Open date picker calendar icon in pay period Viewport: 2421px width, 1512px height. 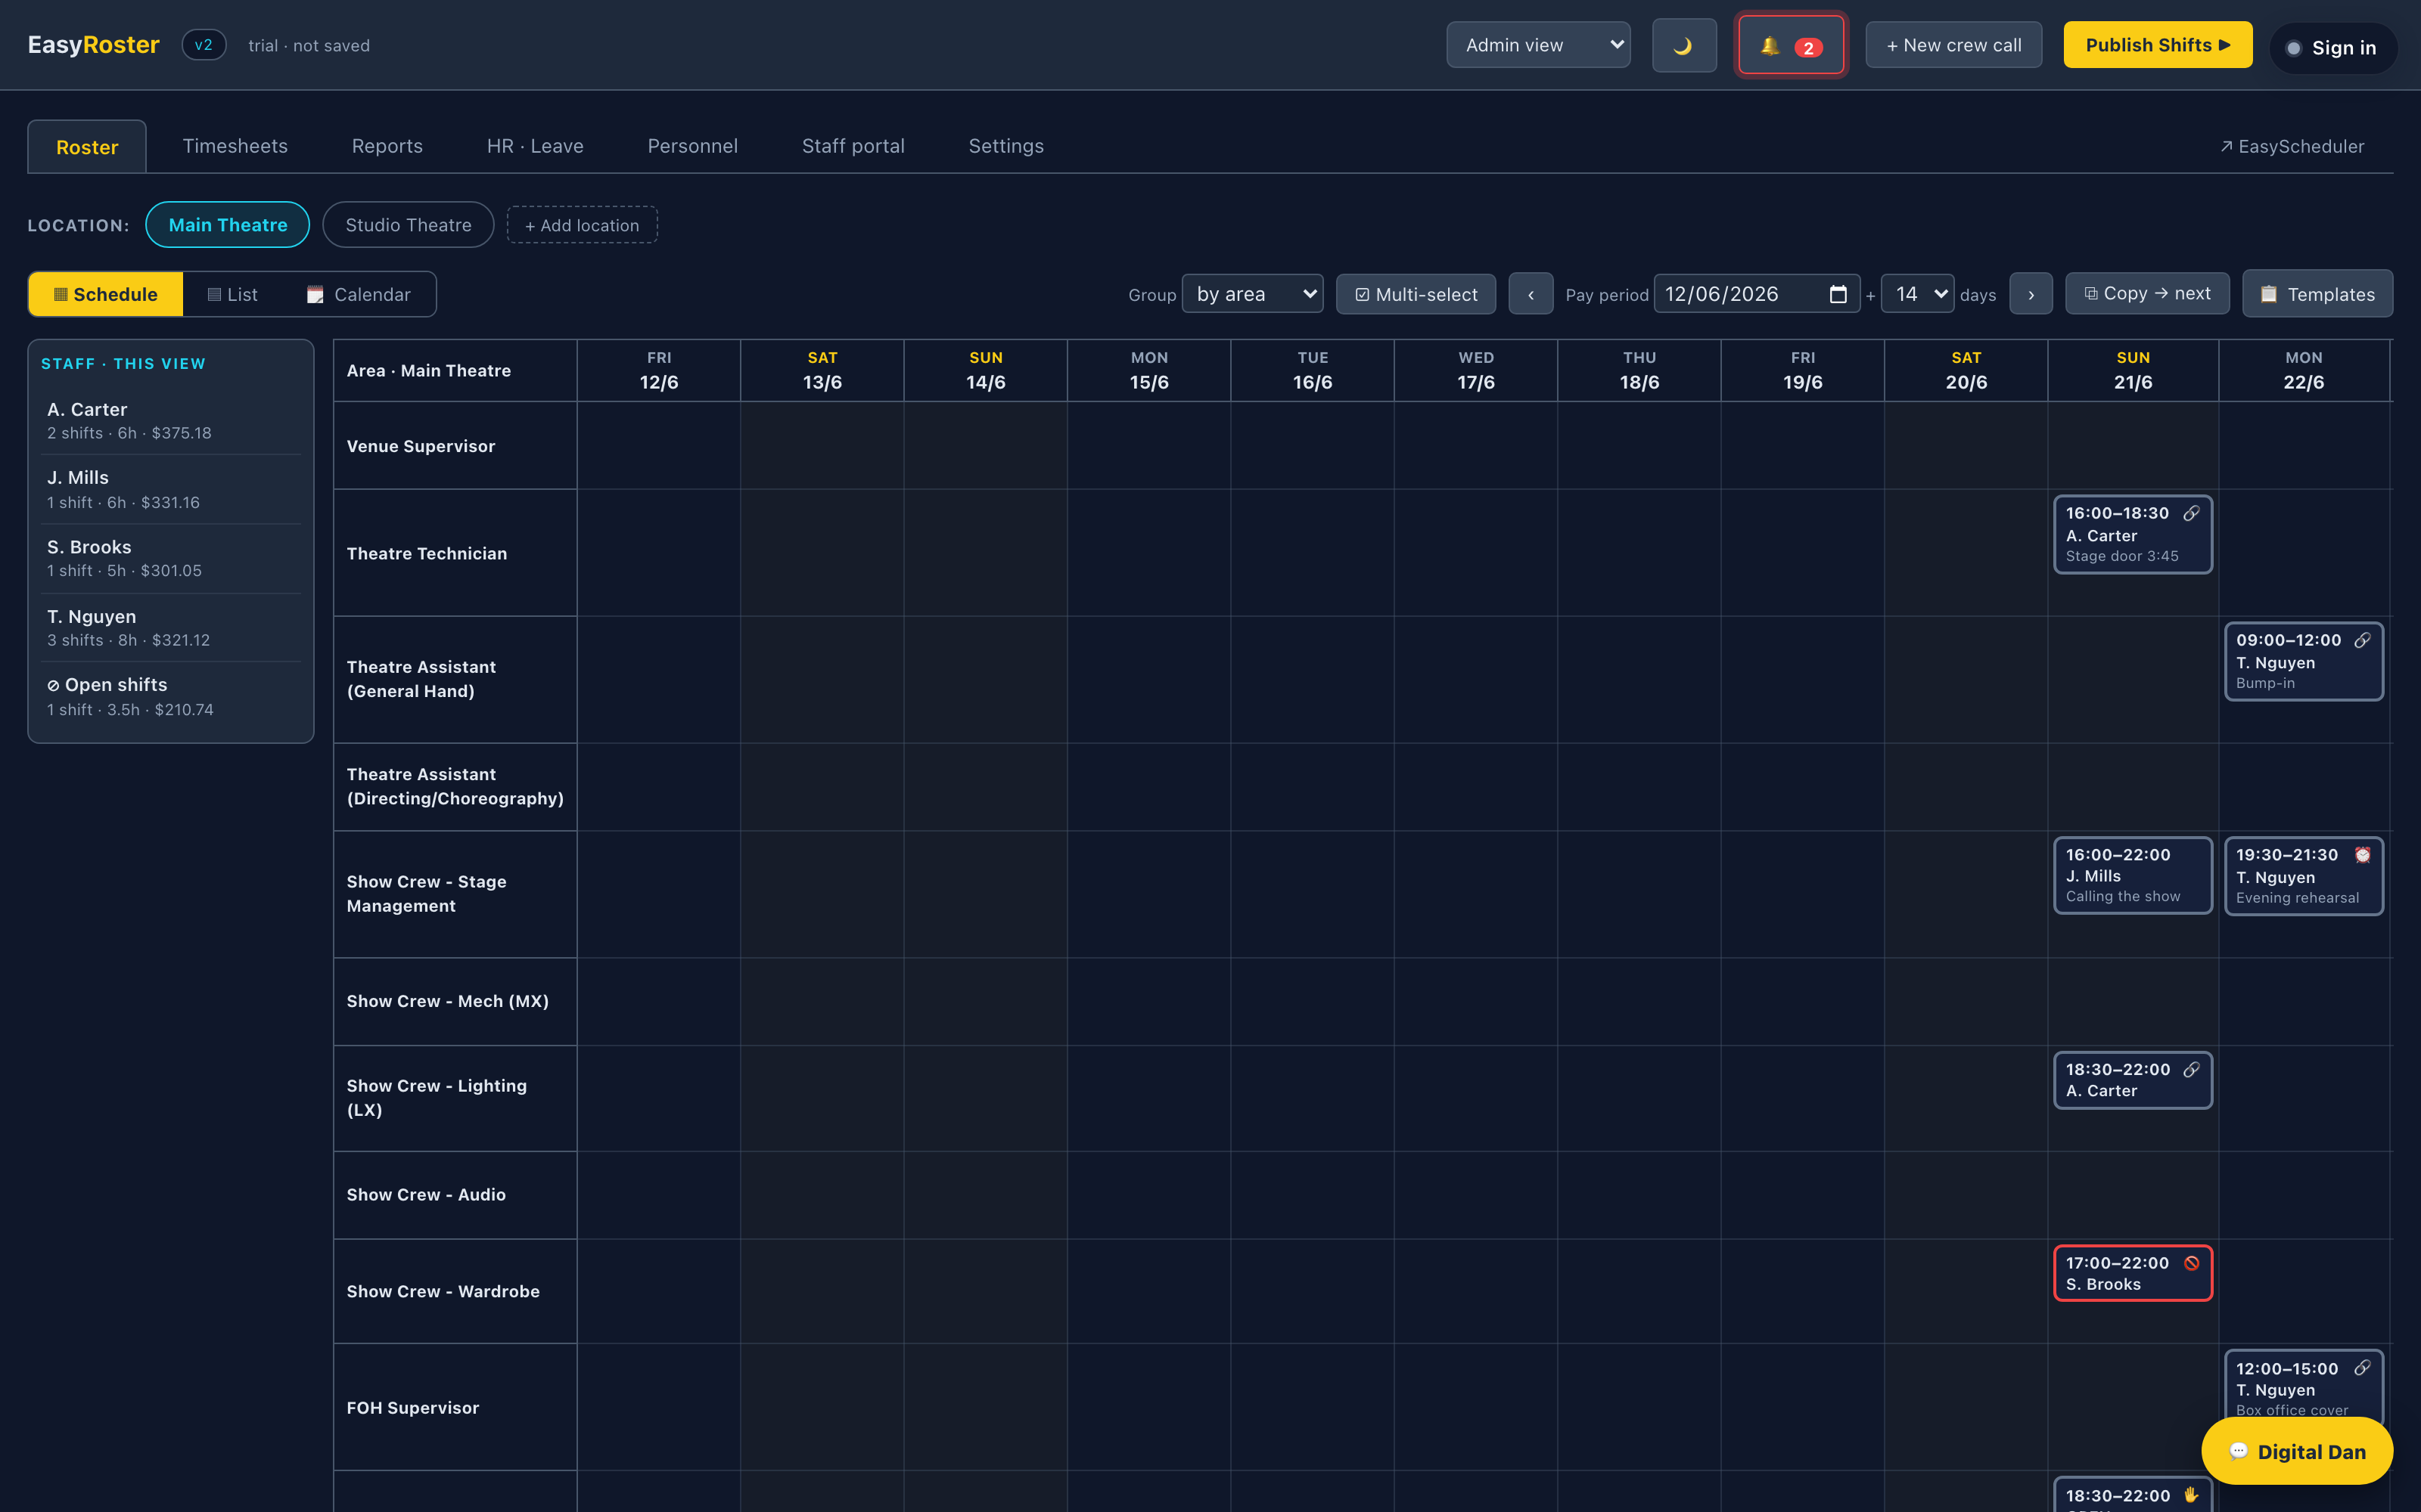[1838, 294]
